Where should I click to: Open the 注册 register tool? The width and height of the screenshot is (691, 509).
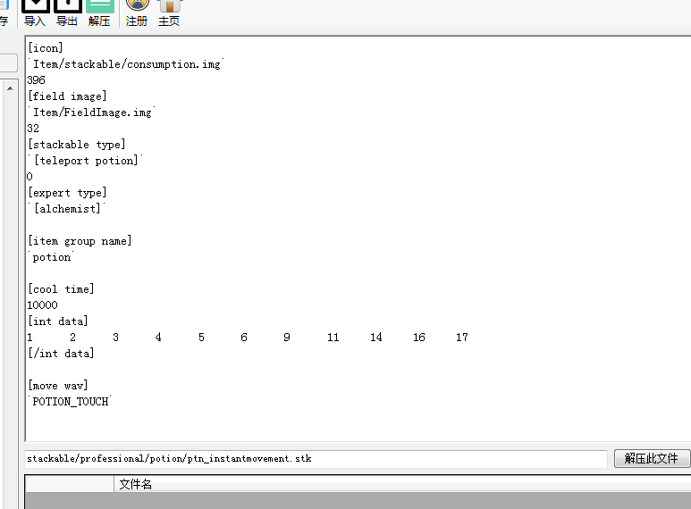[x=137, y=13]
